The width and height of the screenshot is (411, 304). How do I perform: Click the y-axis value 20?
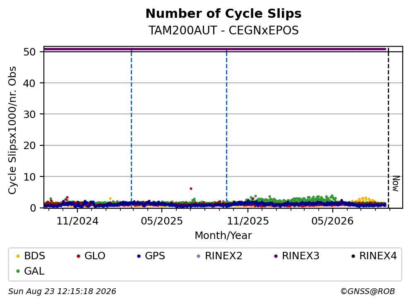(x=29, y=145)
